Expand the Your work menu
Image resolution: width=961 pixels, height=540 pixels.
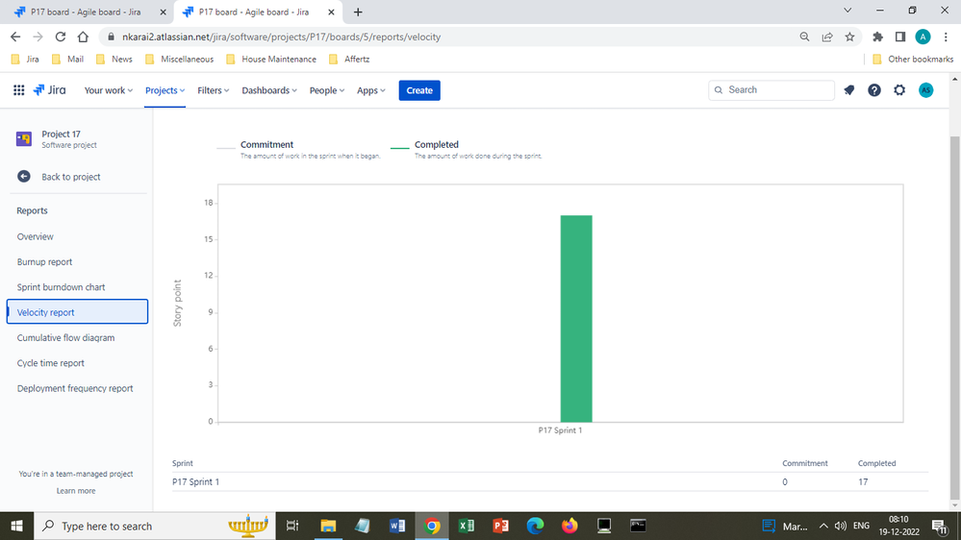click(109, 90)
